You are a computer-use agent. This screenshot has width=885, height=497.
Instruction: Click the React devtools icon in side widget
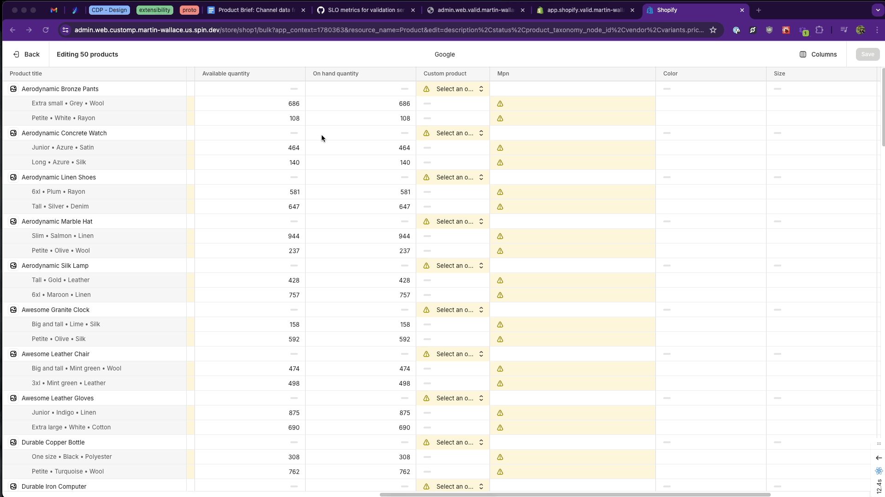coord(879,471)
